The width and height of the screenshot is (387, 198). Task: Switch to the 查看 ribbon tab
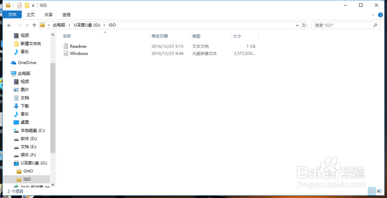tap(67, 15)
